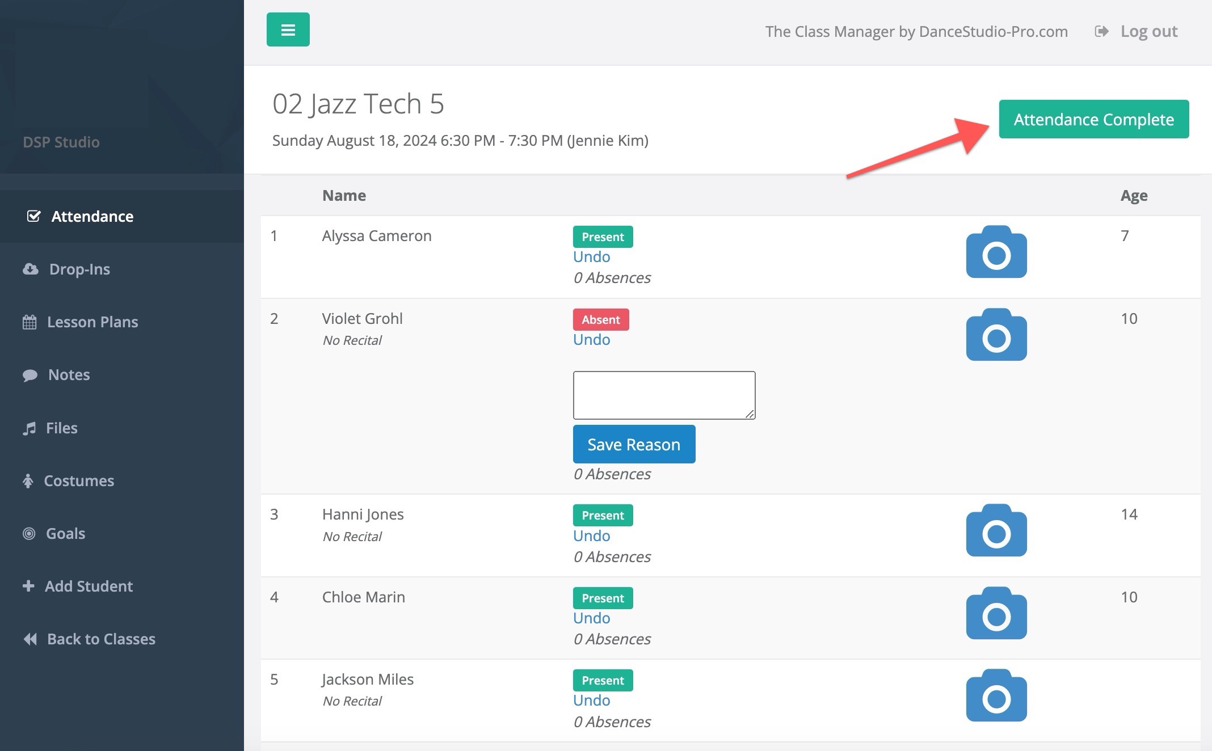Undo Violet Grohl's Absent status
The width and height of the screenshot is (1212, 751).
pyautogui.click(x=591, y=340)
